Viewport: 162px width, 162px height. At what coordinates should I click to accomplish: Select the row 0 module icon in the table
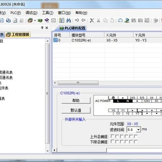click(55, 40)
